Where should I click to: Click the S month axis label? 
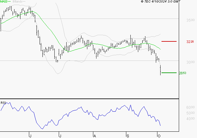(x=128, y=136)
